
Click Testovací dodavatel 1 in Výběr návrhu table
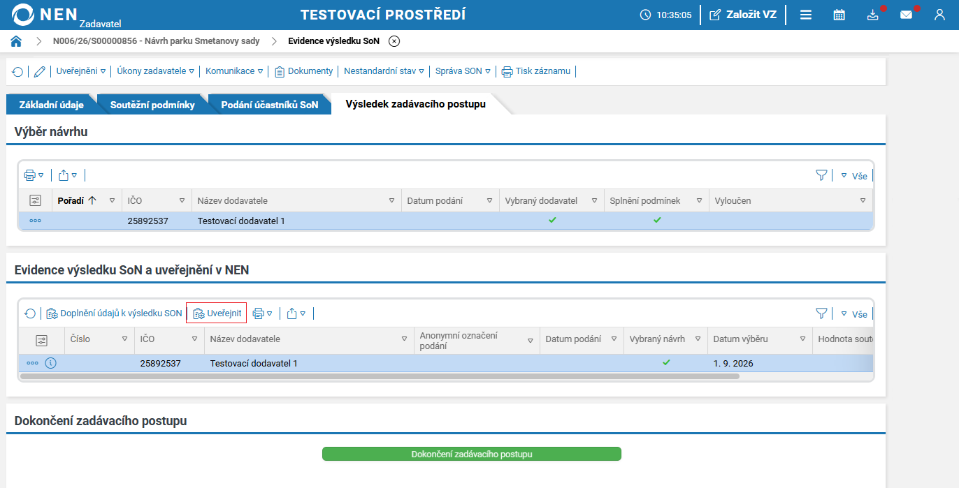241,221
